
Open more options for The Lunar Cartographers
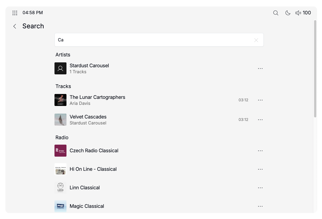260,100
